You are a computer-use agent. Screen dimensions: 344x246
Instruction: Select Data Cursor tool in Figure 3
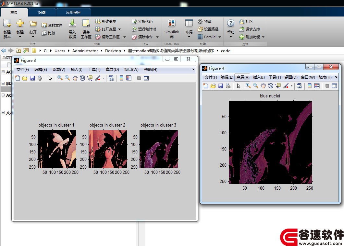(90, 78)
